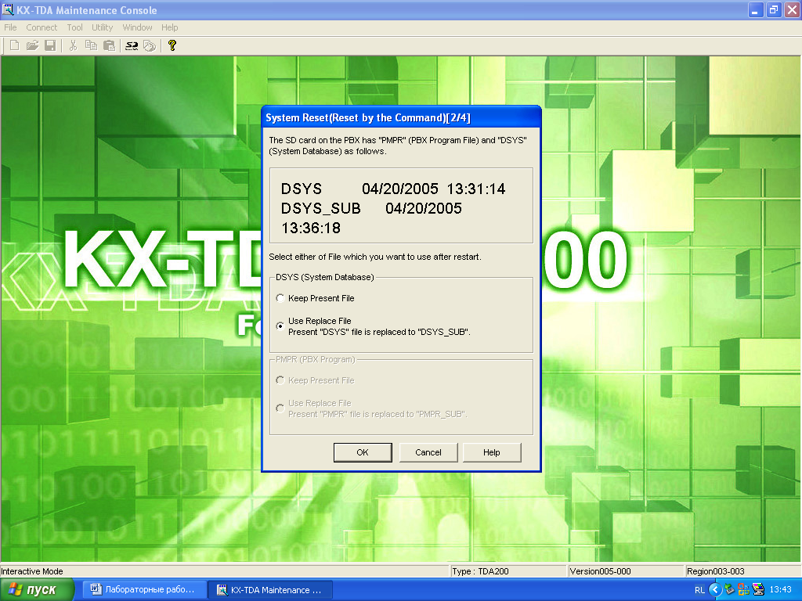Close the KX-TDA Maintenance Console window
Image resolution: width=802 pixels, height=601 pixels.
[792, 10]
